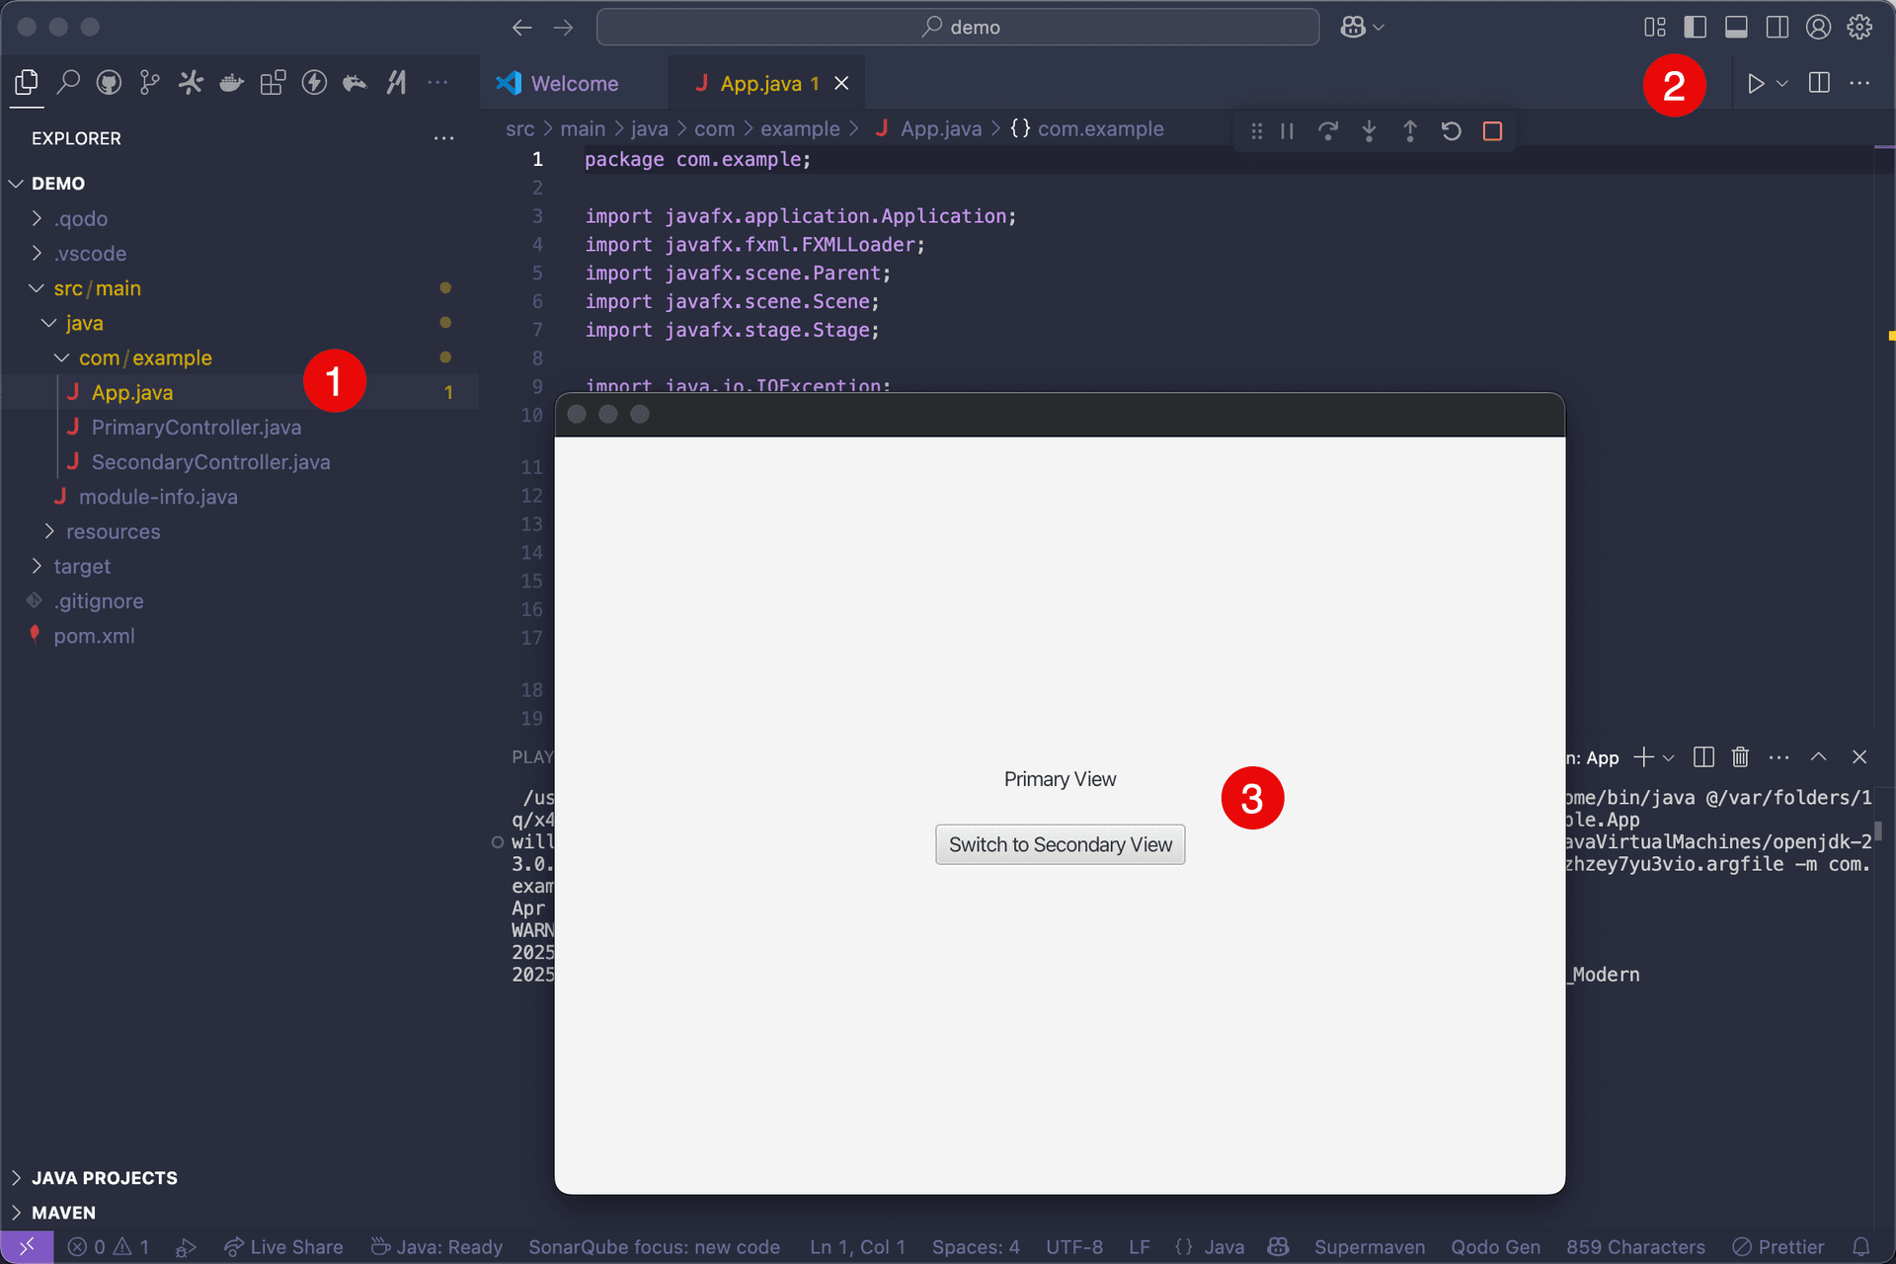Viewport: 1896px width, 1264px height.
Task: Select SecondaryController.java in the Explorer
Action: click(x=210, y=461)
